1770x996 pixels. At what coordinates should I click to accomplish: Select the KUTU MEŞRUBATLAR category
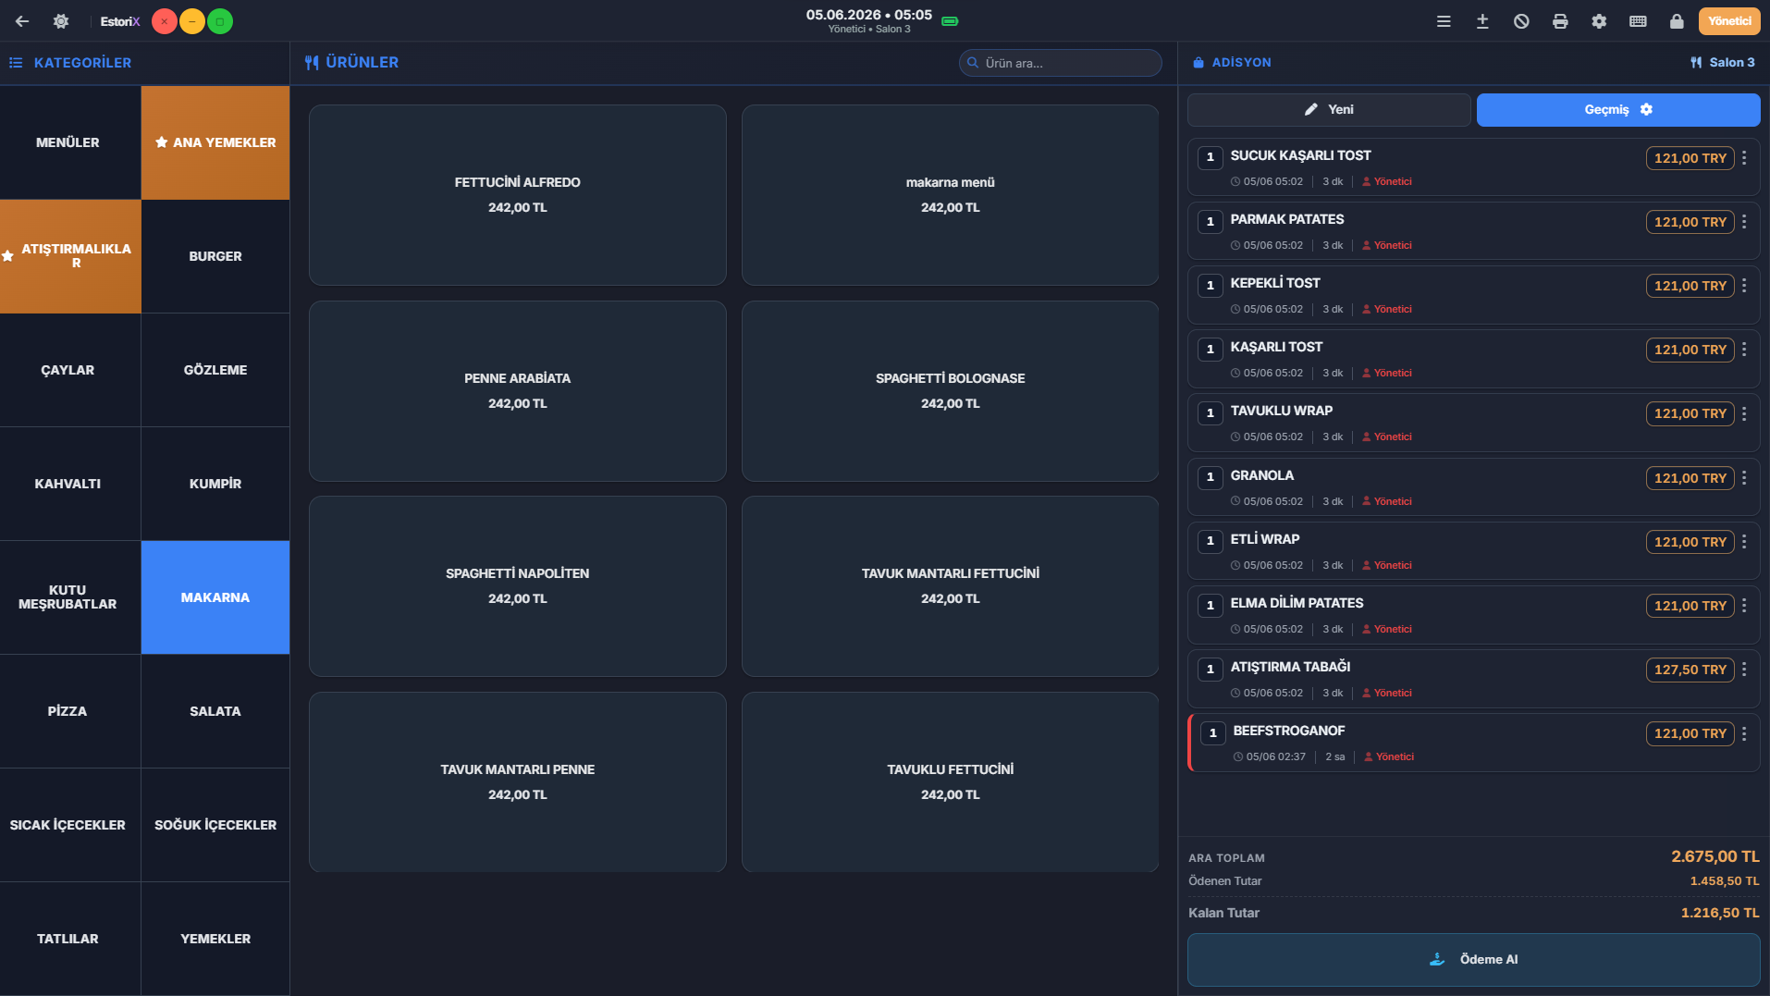coord(70,597)
